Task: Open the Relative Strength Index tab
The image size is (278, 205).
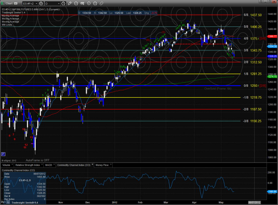Action: pyautogui.click(x=28, y=165)
